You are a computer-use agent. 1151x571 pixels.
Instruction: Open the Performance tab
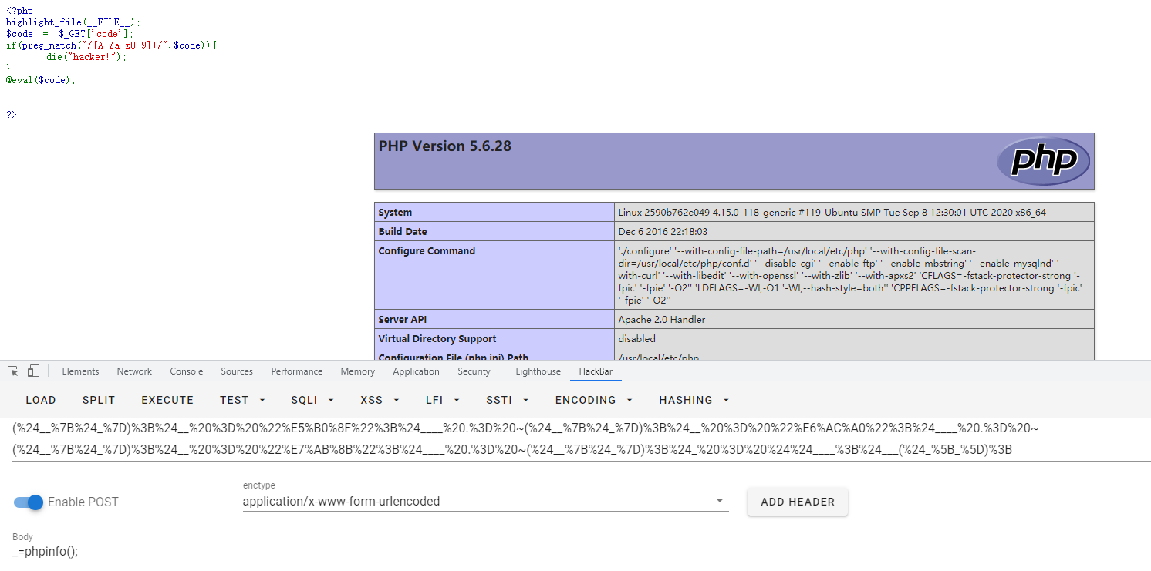point(297,371)
